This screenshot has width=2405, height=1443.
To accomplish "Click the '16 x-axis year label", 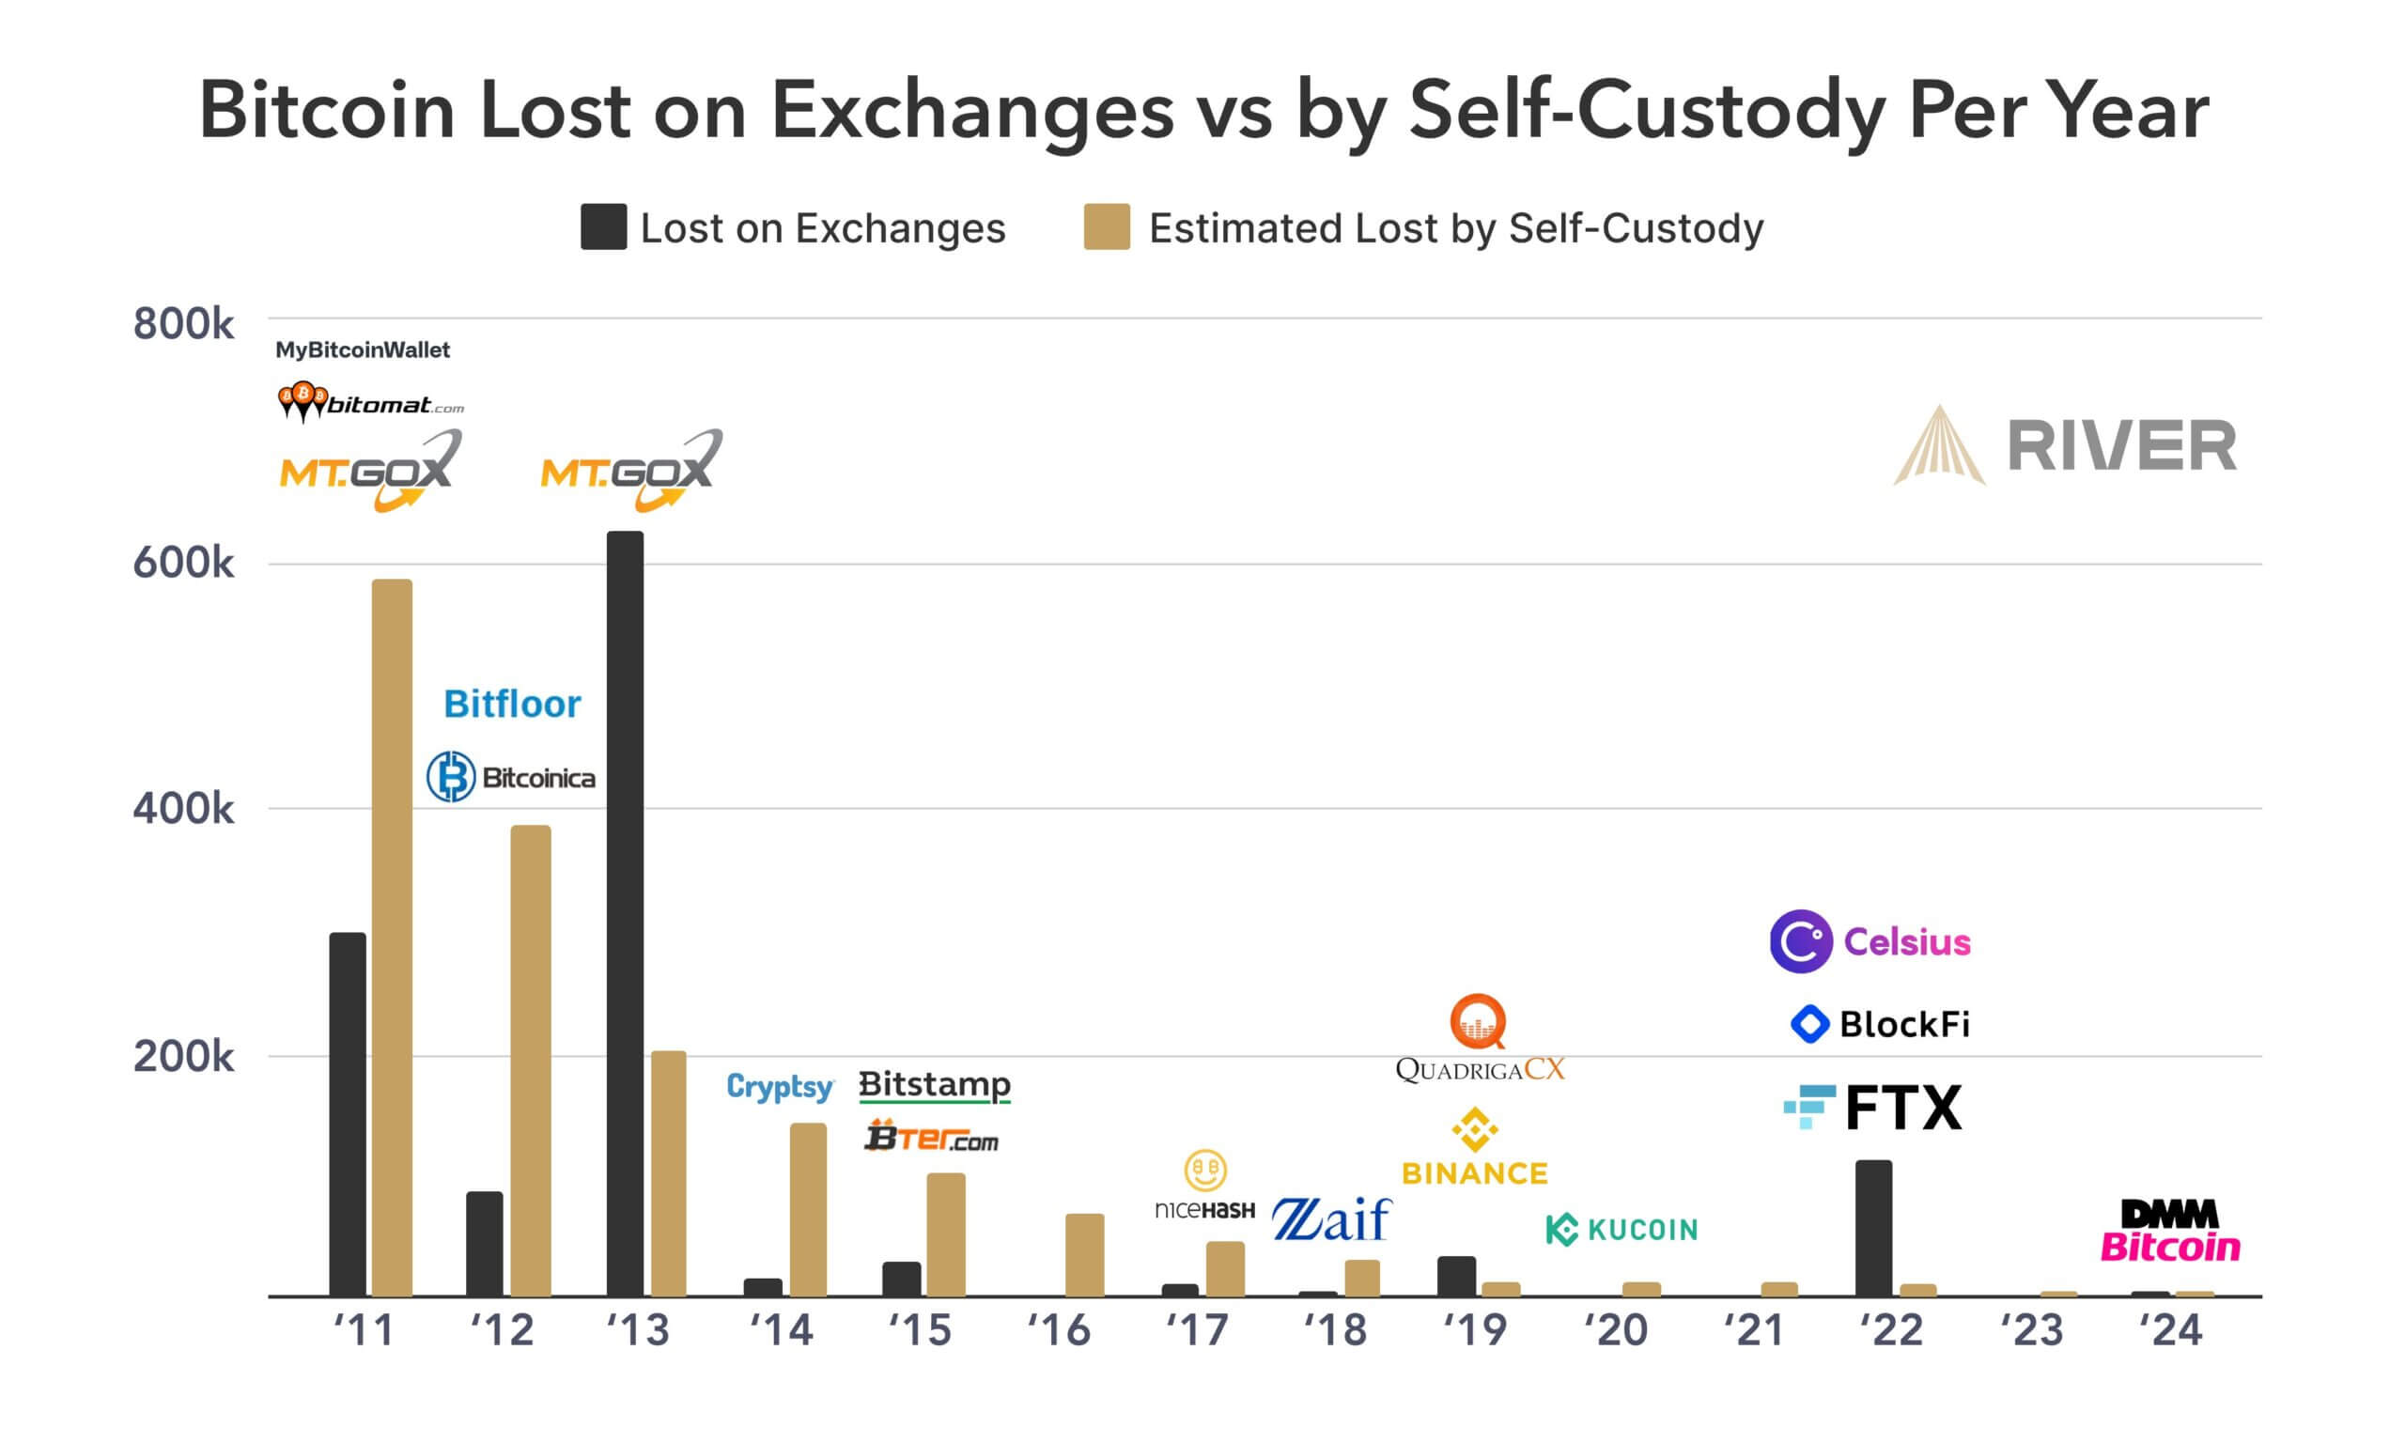I will click(1060, 1330).
